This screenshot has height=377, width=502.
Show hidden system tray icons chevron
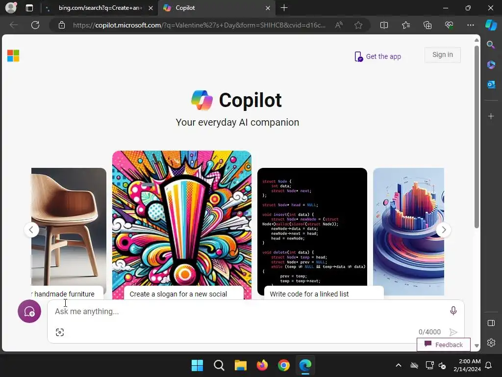point(398,365)
